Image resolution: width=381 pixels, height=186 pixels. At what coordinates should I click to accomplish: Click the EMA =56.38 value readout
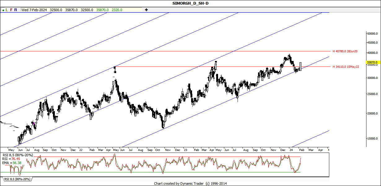pyautogui.click(x=12, y=162)
